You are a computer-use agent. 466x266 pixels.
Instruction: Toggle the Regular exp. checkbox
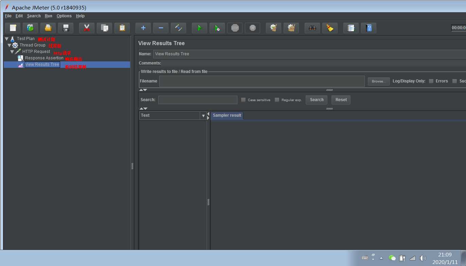tap(277, 100)
